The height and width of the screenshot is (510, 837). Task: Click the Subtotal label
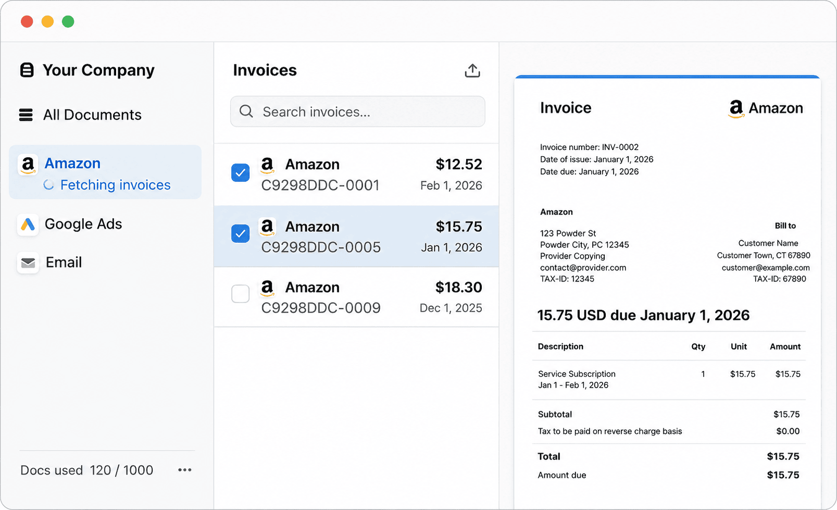pos(555,415)
